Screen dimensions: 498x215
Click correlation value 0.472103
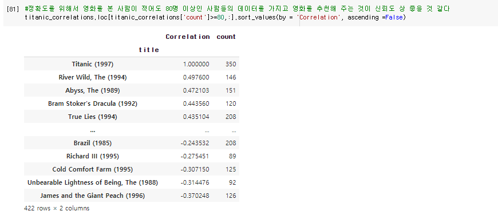pos(196,91)
